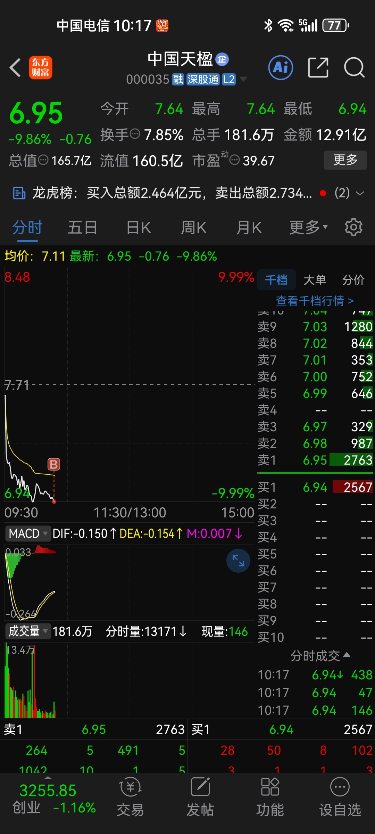The width and height of the screenshot is (375, 834).
Task: Expand the stock code dropdown arrow
Action: point(243,80)
